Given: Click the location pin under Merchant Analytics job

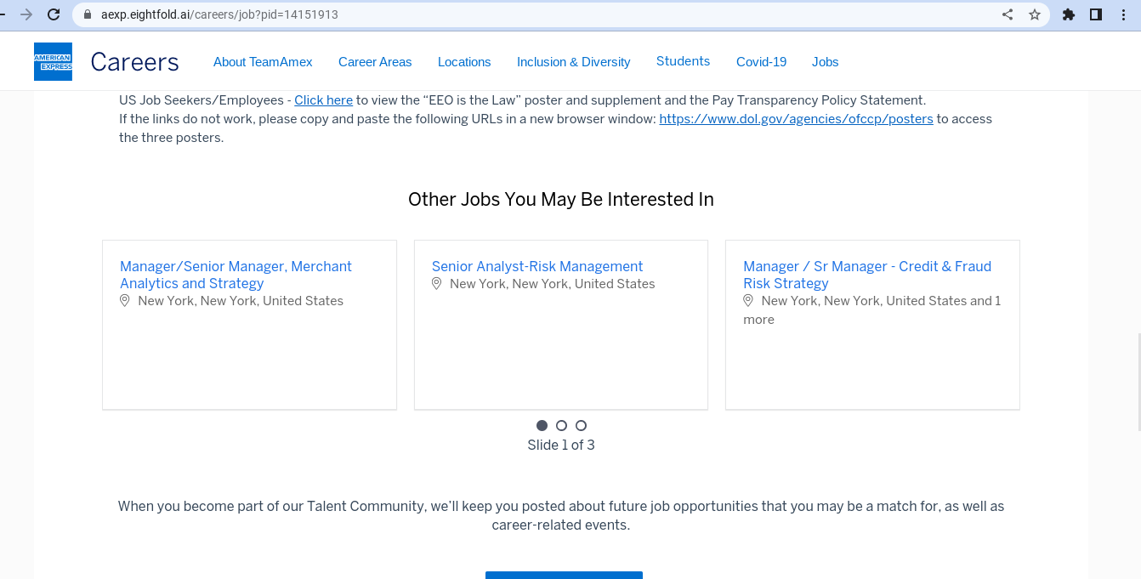Looking at the screenshot, I should coord(125,301).
